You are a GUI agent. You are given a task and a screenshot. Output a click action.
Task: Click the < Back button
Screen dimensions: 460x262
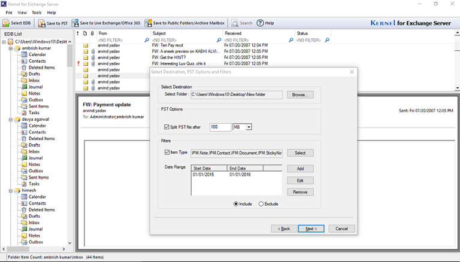pyautogui.click(x=284, y=229)
